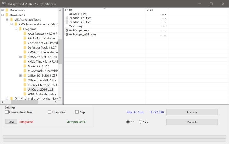Screen dimensions: 229x144
Task: Open the W10 Digital Activation tree item
Action: tap(42, 94)
